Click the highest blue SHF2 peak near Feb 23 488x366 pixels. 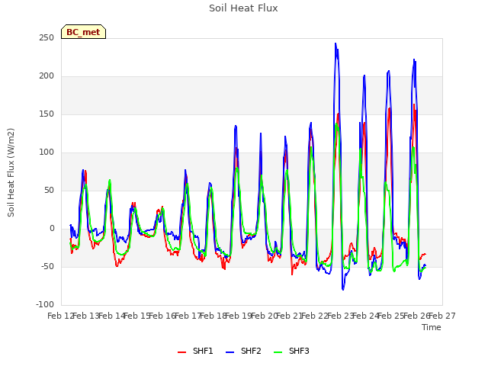tap(335, 43)
